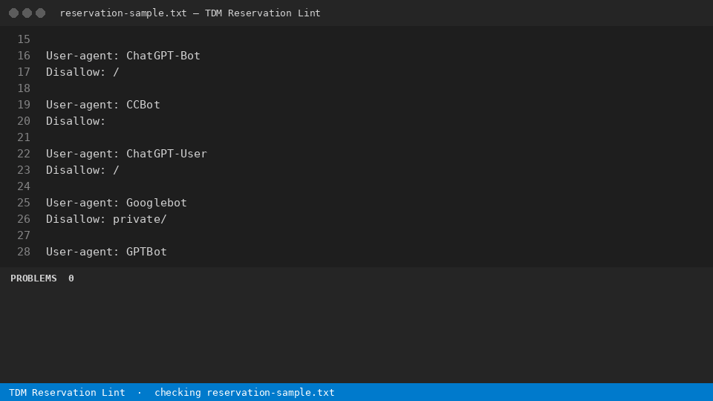The height and width of the screenshot is (401, 713).
Task: Click the Disallow: private/ line
Action: 106,219
